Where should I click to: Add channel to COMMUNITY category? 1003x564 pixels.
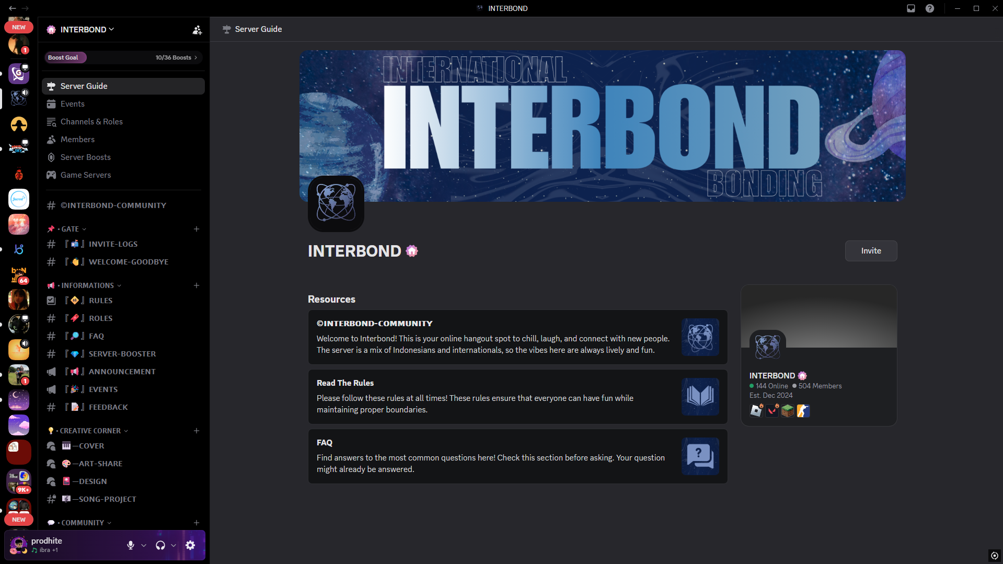coord(197,523)
